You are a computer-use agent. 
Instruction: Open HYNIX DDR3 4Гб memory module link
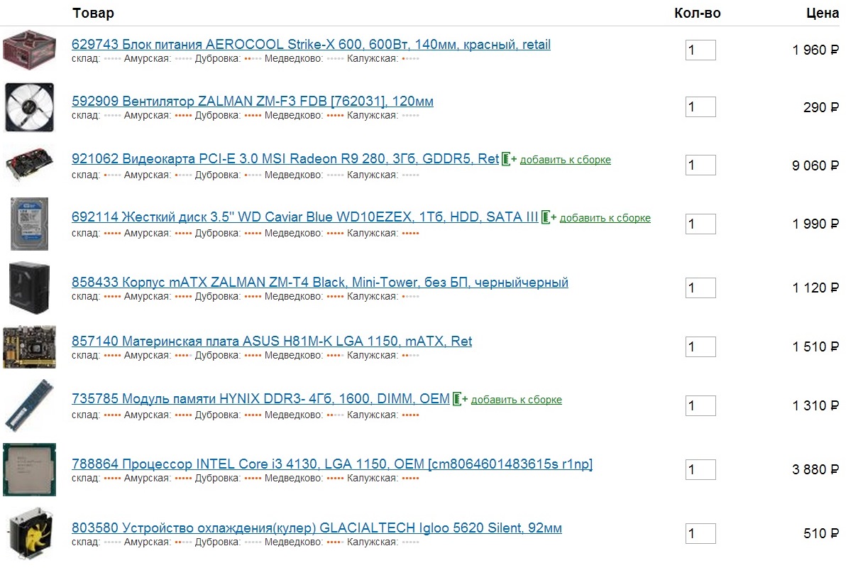260,399
